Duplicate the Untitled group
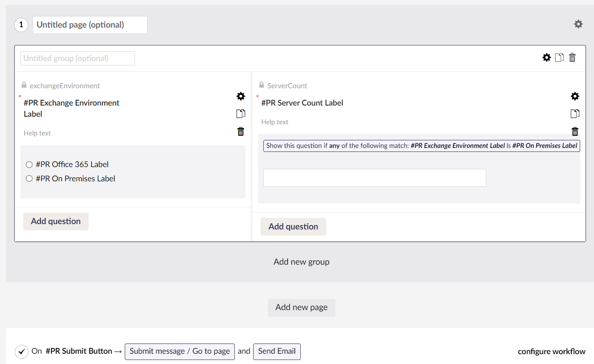594x364 pixels. pos(559,57)
